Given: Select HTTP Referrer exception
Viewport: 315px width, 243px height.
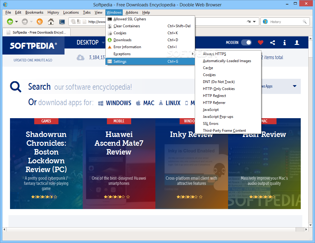Looking at the screenshot, I should [x=228, y=103].
